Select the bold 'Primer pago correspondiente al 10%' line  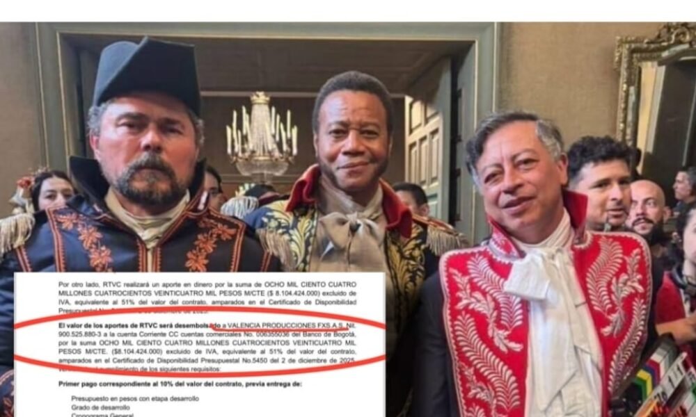(180, 384)
